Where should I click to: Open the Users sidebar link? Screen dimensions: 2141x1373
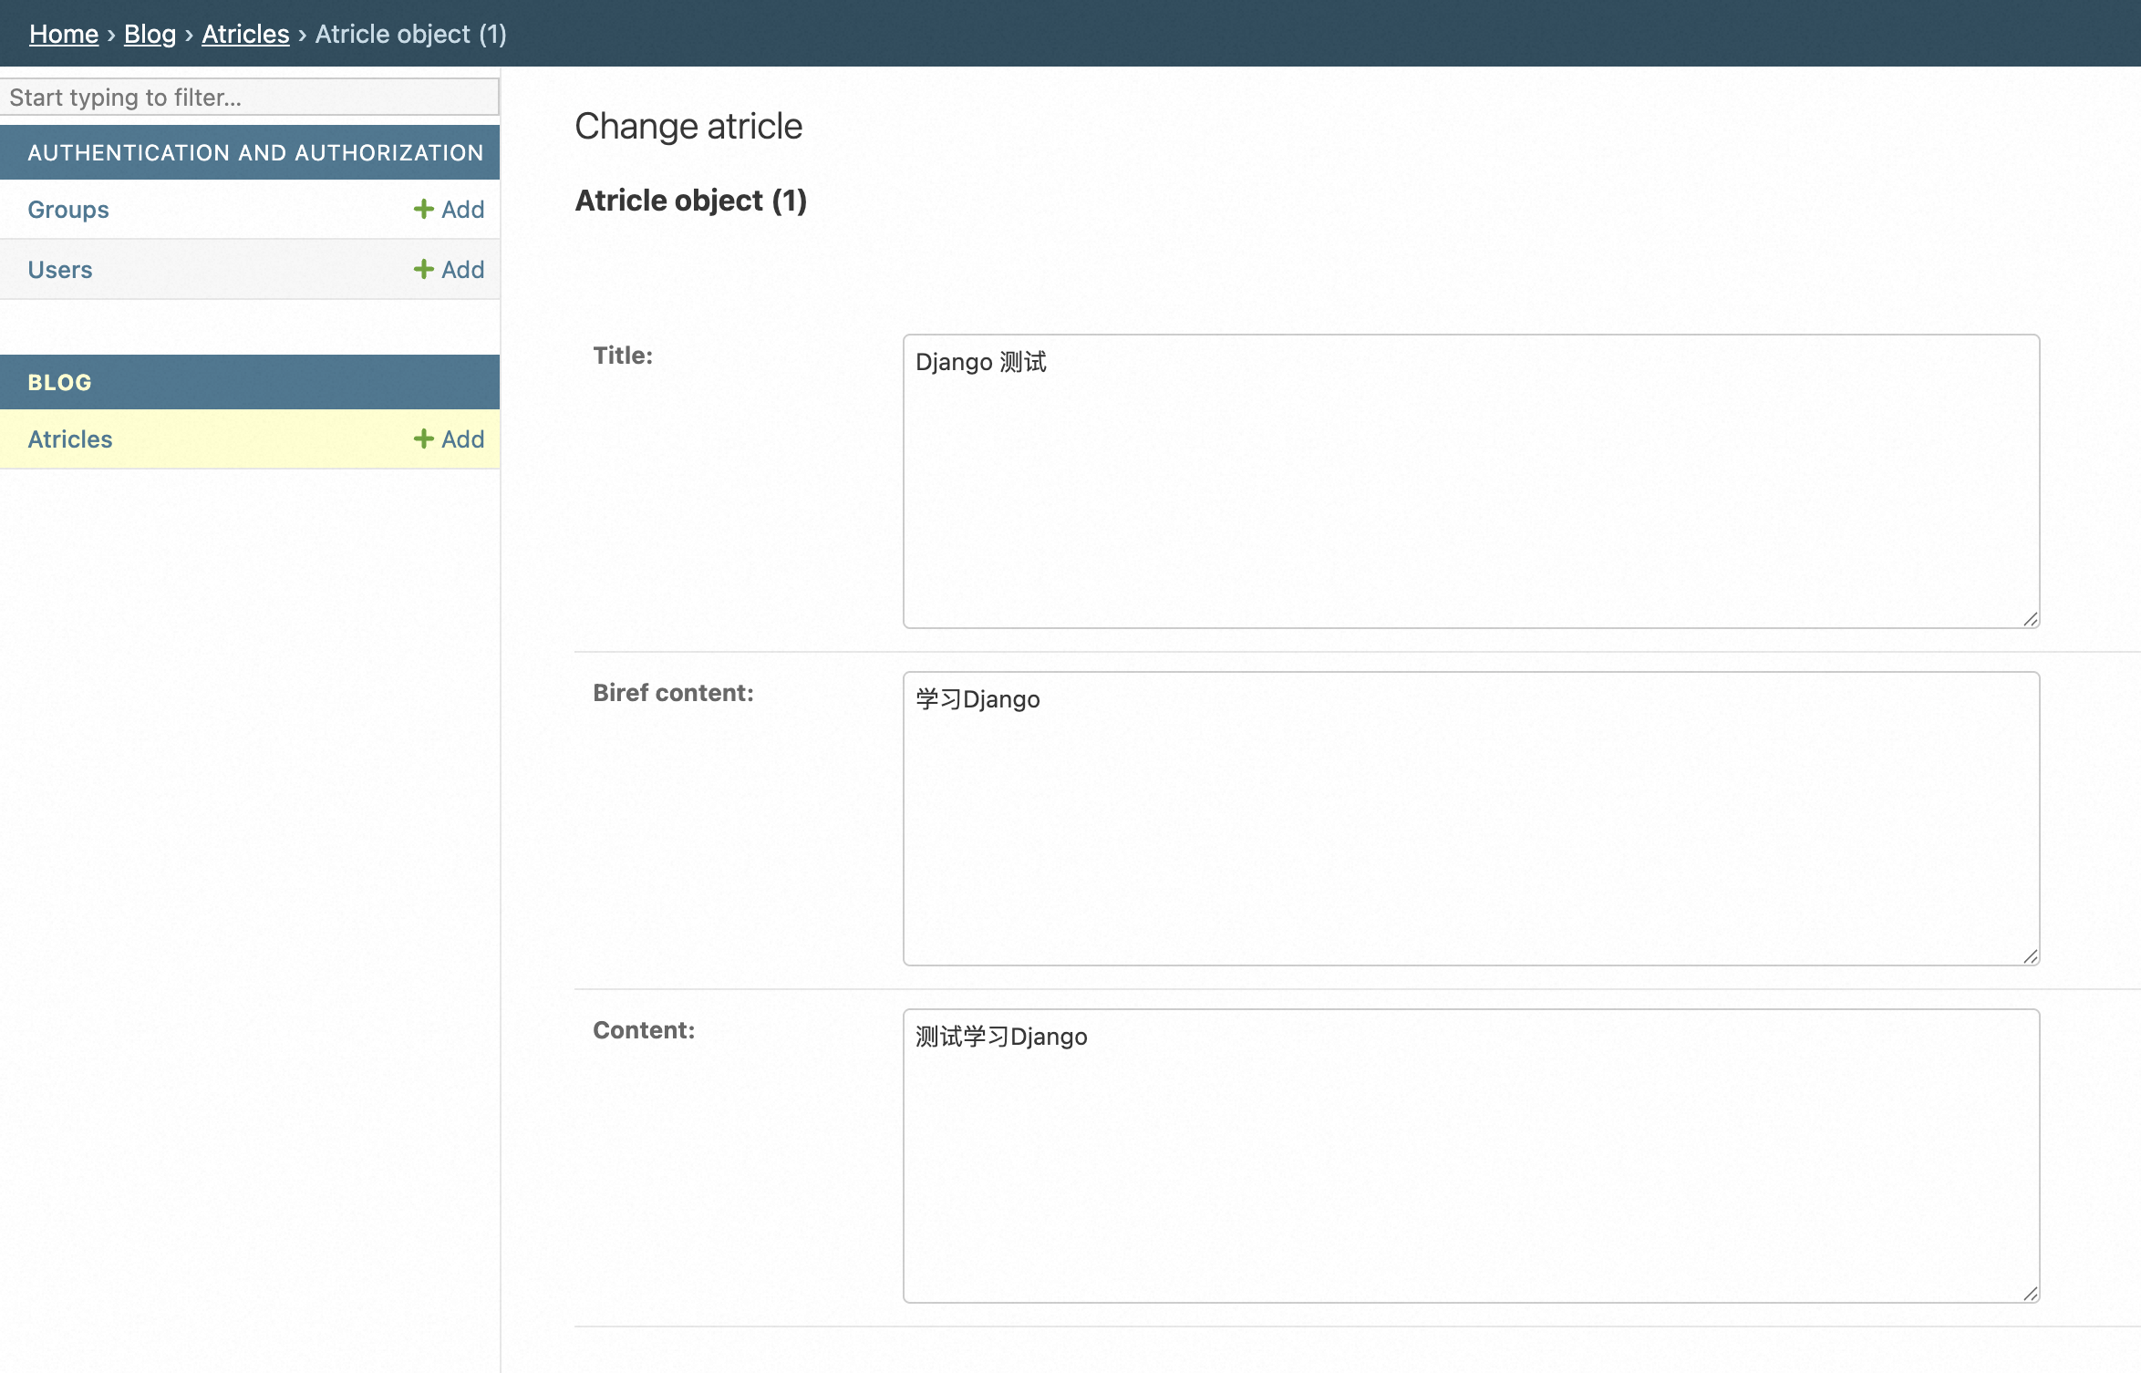[x=60, y=270]
